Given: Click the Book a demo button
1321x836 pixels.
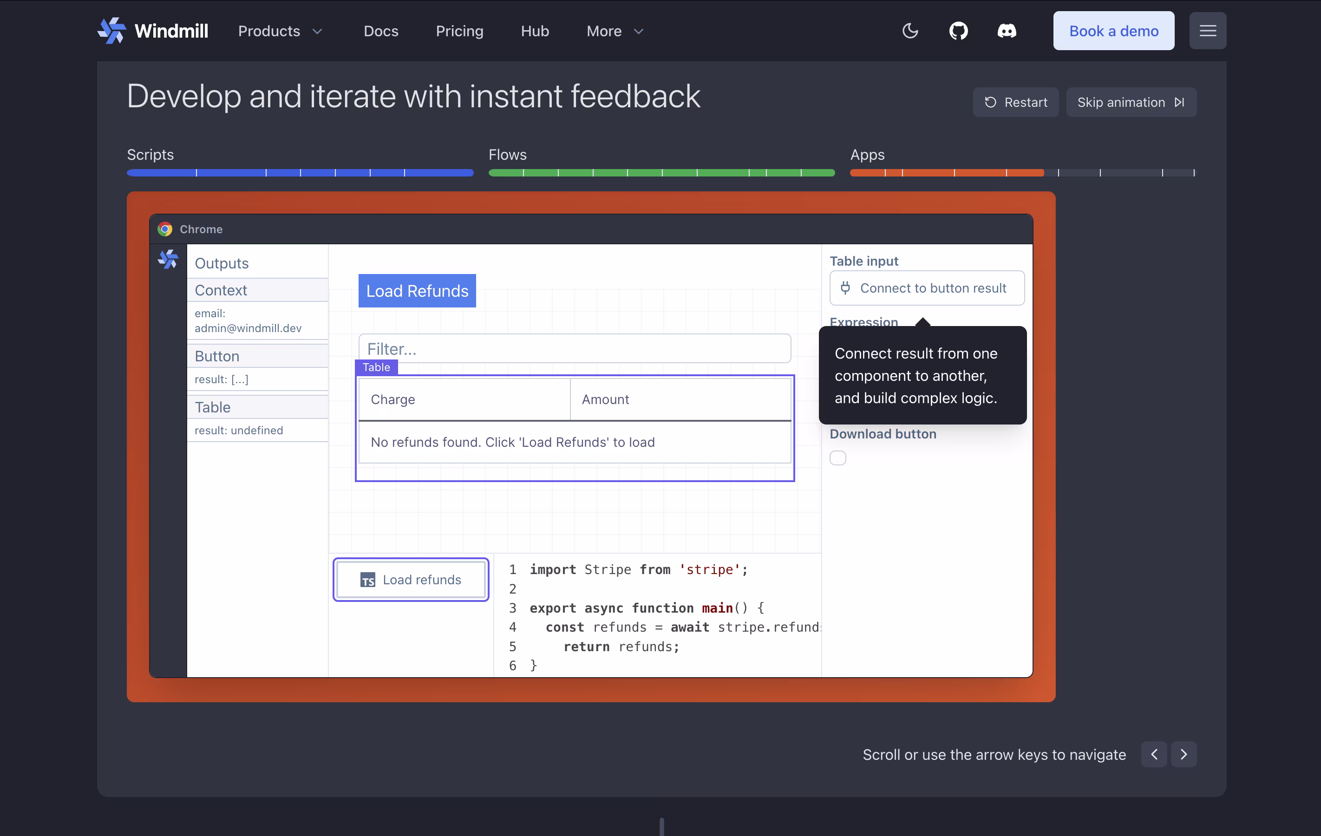Looking at the screenshot, I should click(x=1113, y=31).
